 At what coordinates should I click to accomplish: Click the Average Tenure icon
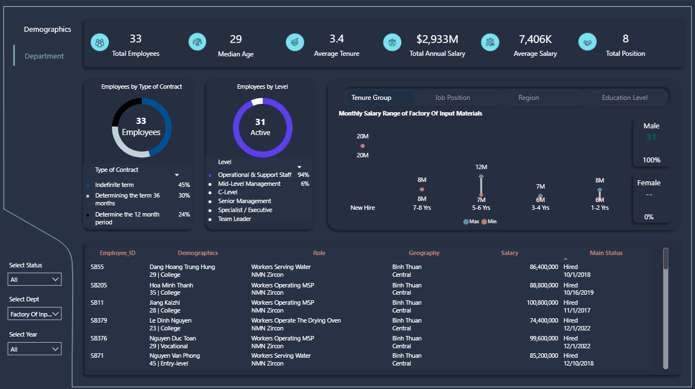(295, 42)
